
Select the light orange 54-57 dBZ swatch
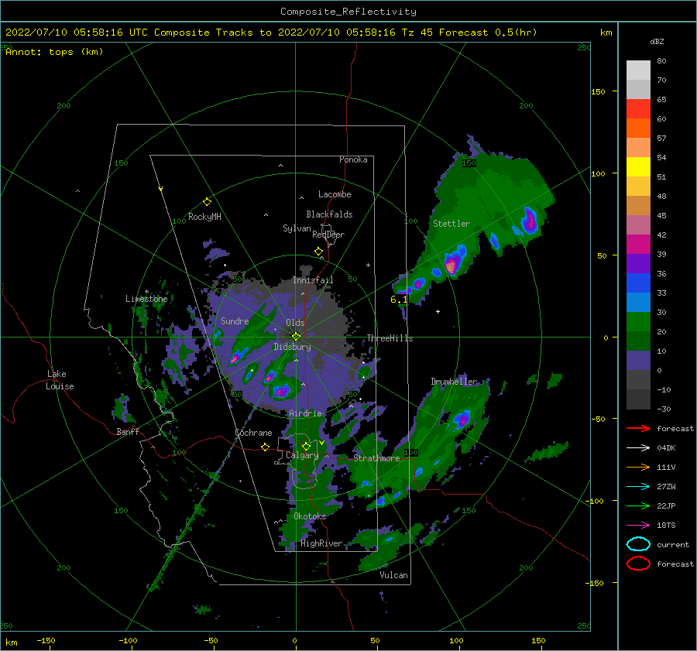[x=638, y=148]
